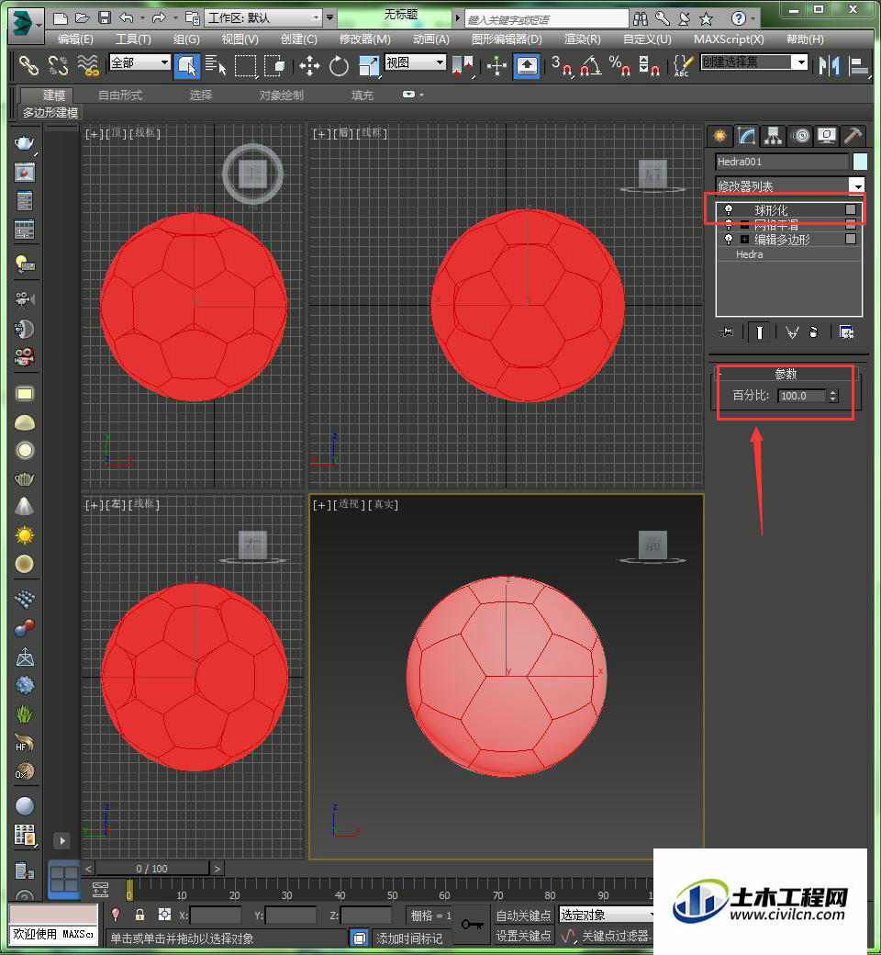Click the 添加时间标记 field

pos(409,938)
